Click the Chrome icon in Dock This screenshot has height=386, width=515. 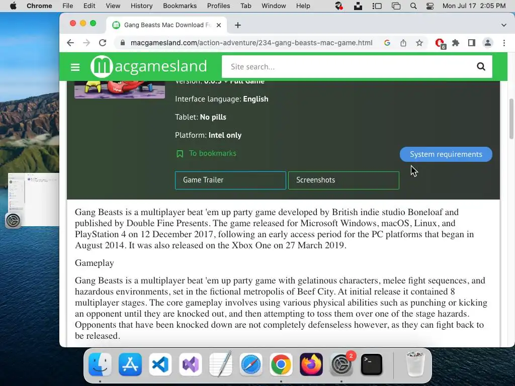click(x=281, y=364)
